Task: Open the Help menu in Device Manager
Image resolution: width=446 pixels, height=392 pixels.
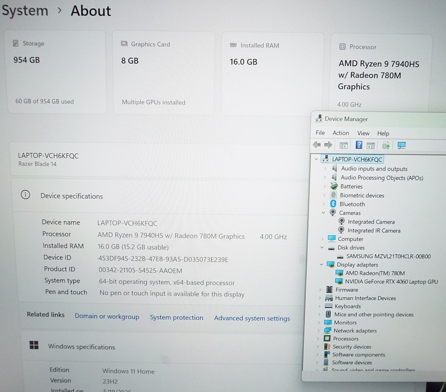Action: tap(383, 133)
